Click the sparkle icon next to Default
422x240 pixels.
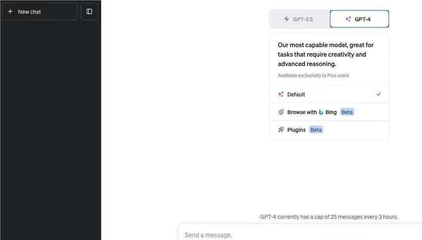(x=281, y=94)
